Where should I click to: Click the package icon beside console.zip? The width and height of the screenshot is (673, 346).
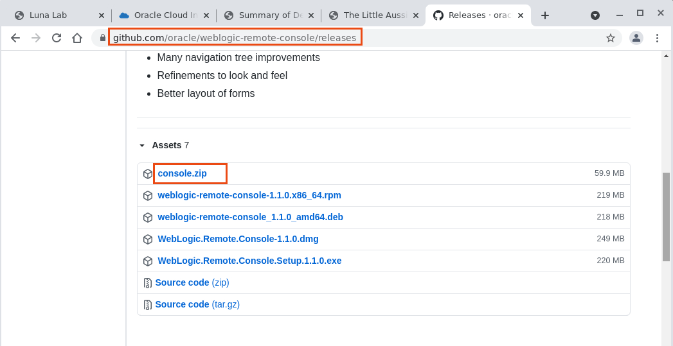click(148, 174)
